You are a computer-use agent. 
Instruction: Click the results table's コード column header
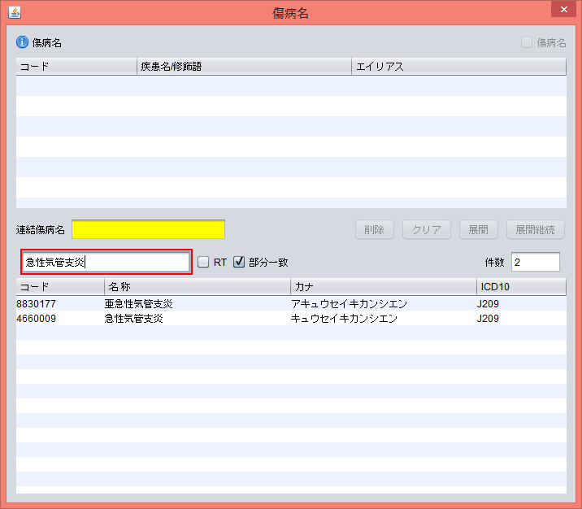pyautogui.click(x=60, y=286)
